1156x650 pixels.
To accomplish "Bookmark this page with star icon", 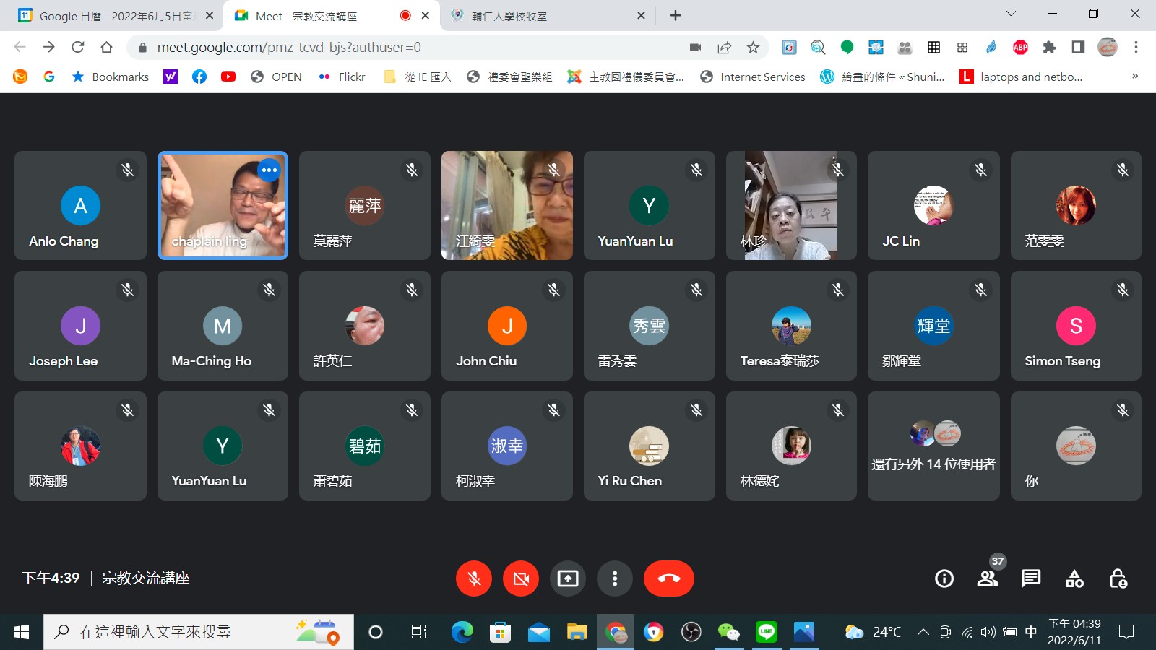I will (x=753, y=48).
